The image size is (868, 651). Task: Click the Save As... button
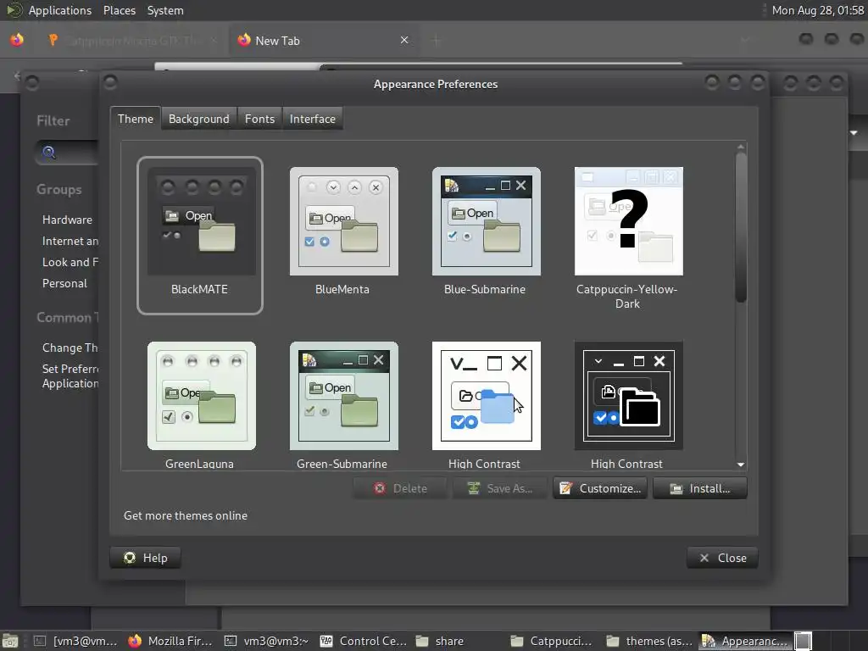point(500,488)
